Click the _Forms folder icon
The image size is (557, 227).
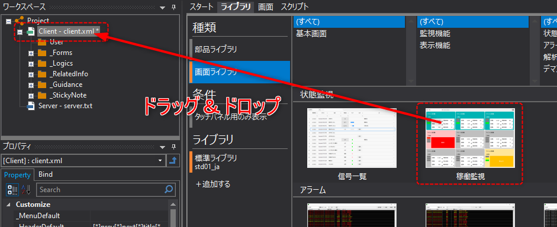42,53
